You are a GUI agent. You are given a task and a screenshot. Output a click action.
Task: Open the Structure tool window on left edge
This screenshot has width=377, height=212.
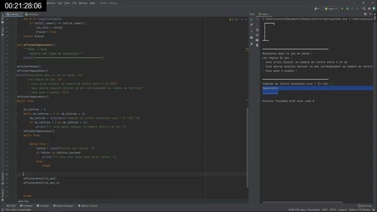pyautogui.click(x=2, y=178)
